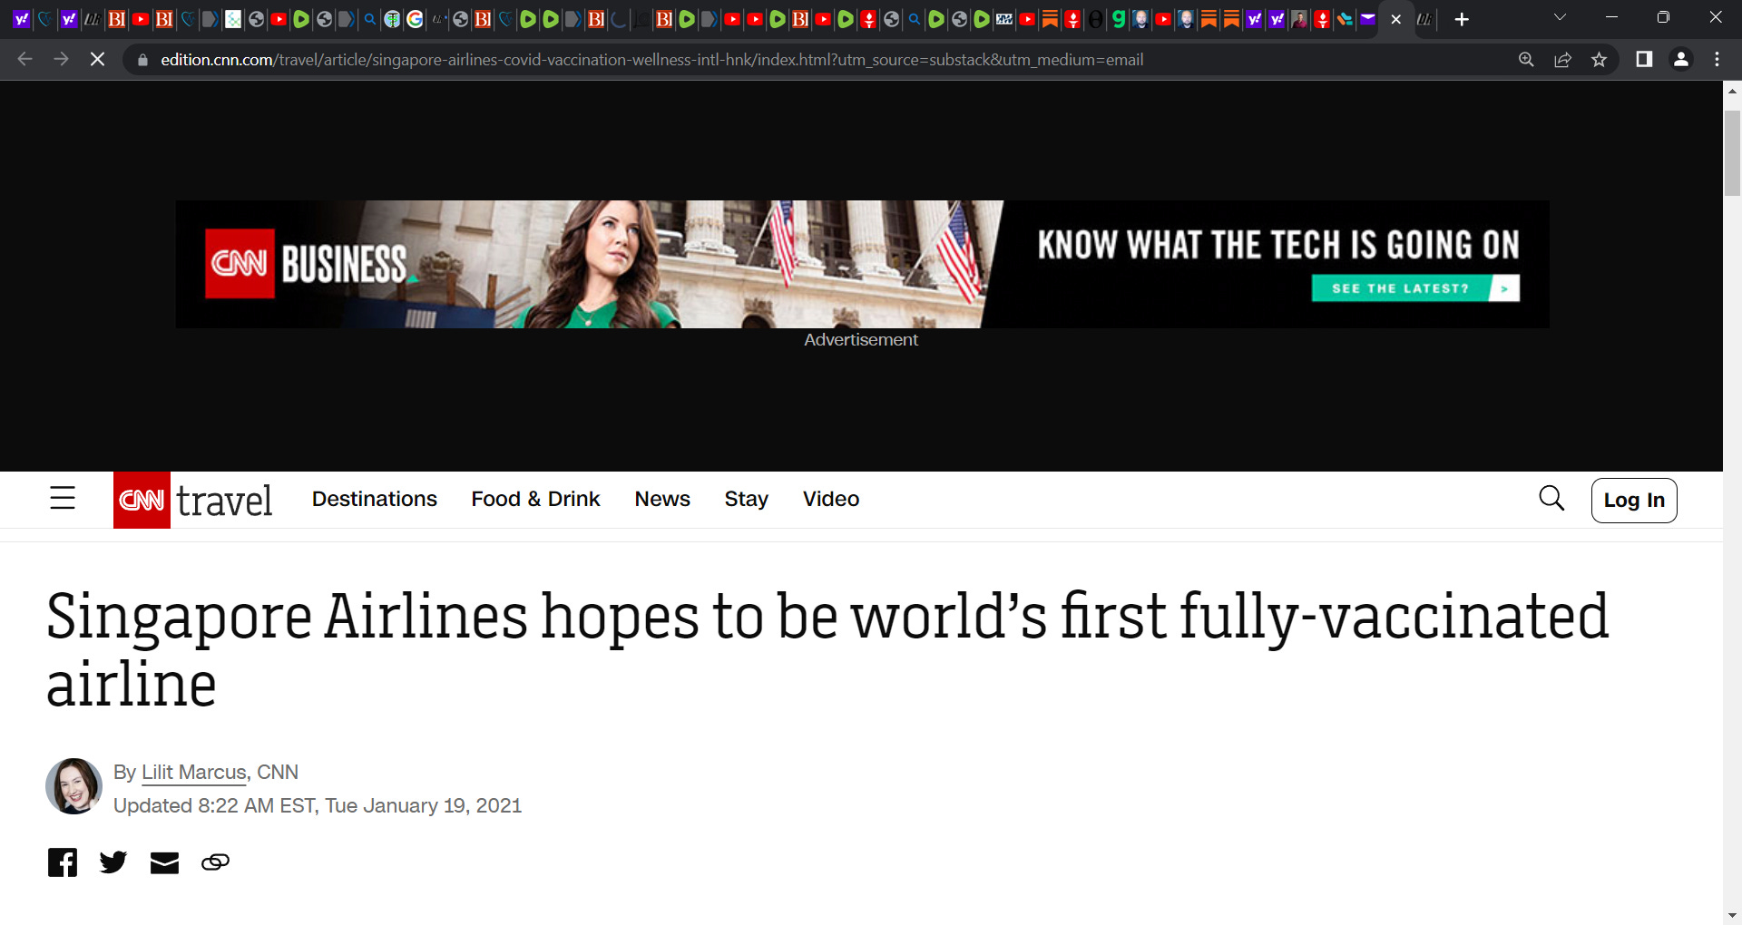Screen dimensions: 1742x925
Task: Click the Log In button
Action: click(1634, 500)
